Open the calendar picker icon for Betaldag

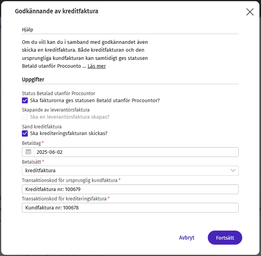coord(28,152)
